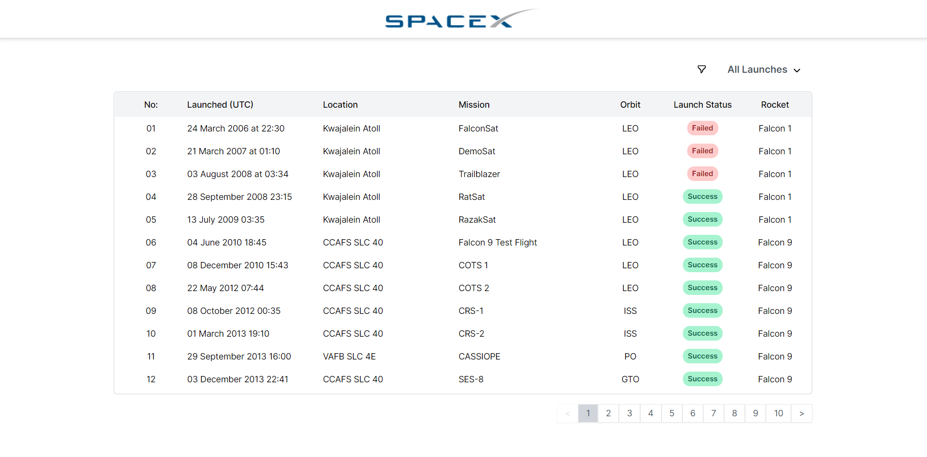This screenshot has width=927, height=457.
Task: Open page 2 of launches
Action: point(609,413)
